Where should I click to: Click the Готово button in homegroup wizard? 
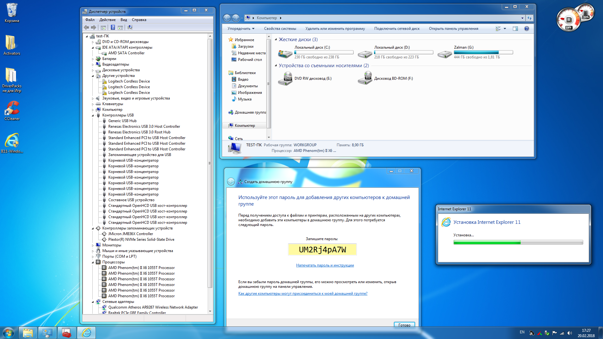pos(404,325)
